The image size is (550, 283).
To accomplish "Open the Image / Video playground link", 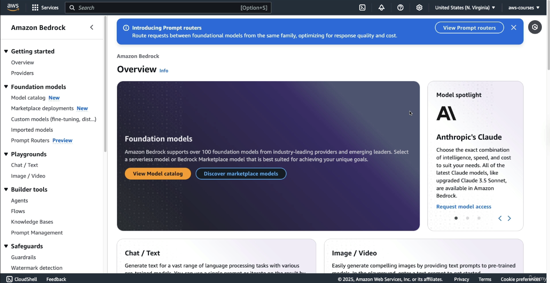I will coord(28,176).
